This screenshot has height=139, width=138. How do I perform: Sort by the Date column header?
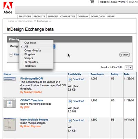tap(127, 74)
